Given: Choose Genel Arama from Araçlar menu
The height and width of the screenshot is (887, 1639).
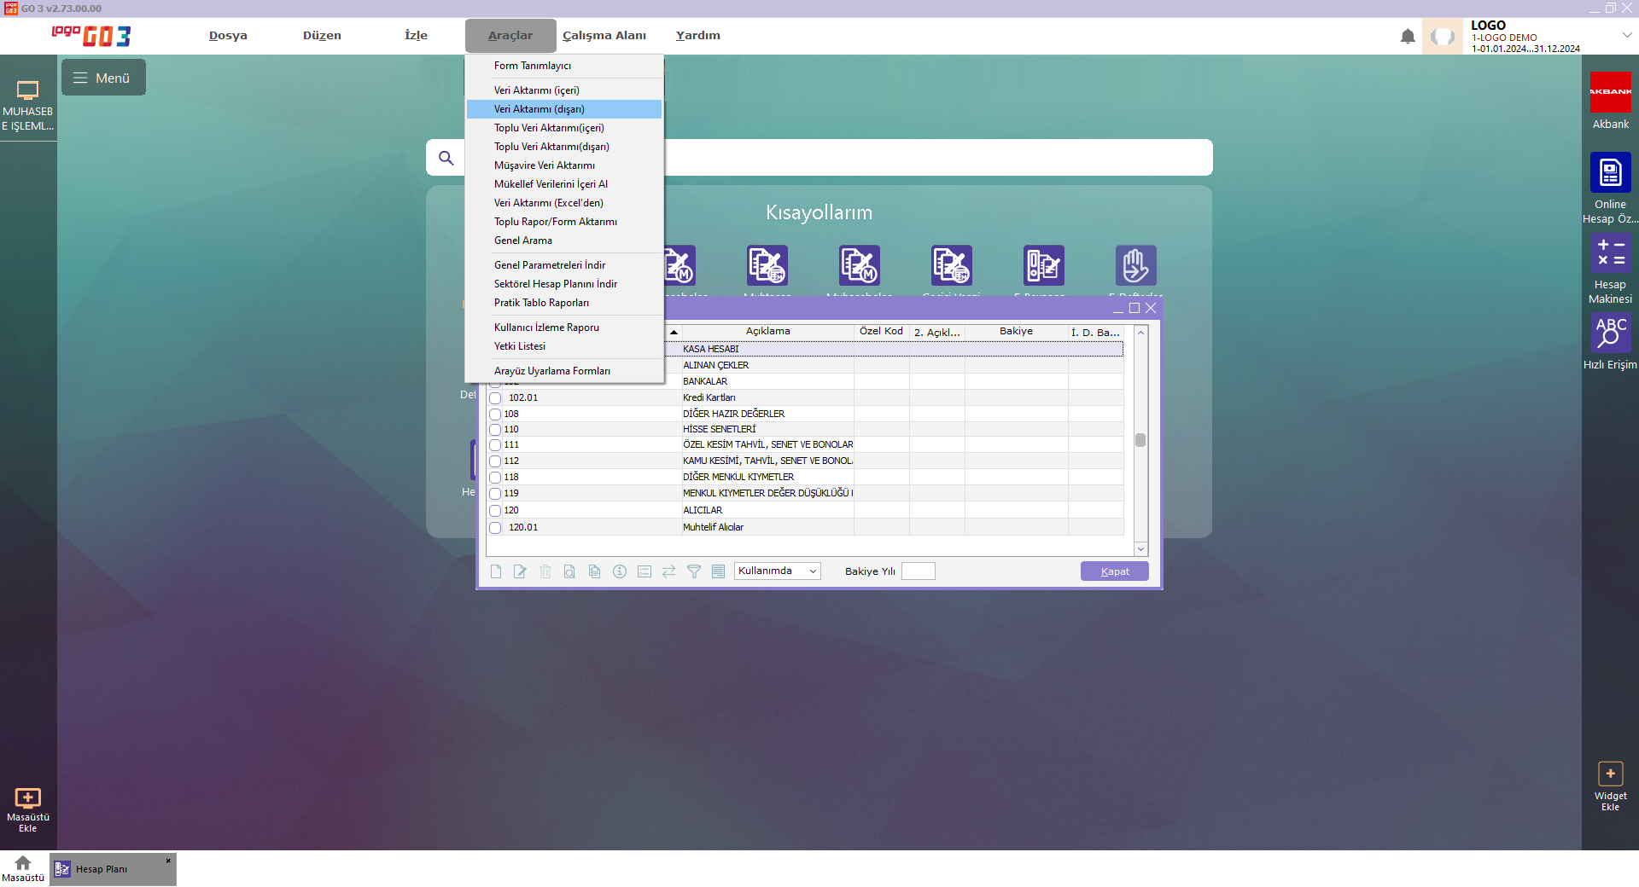Looking at the screenshot, I should click(x=522, y=241).
